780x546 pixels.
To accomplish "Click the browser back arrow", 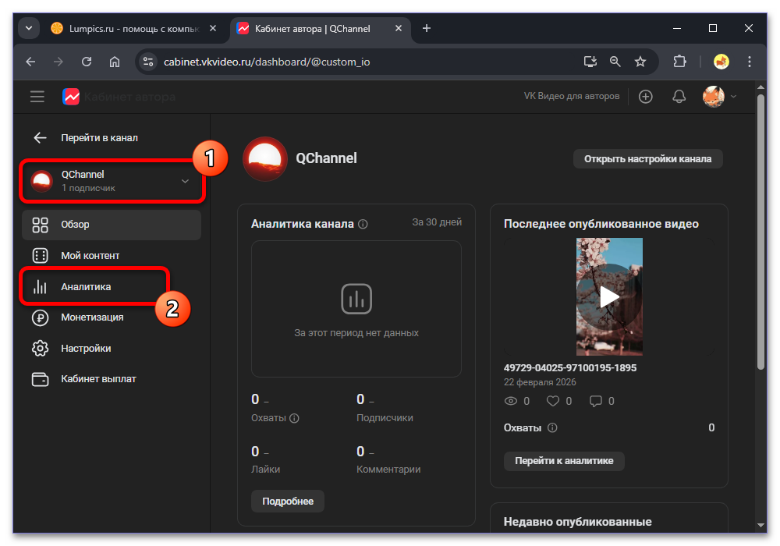I will (31, 62).
